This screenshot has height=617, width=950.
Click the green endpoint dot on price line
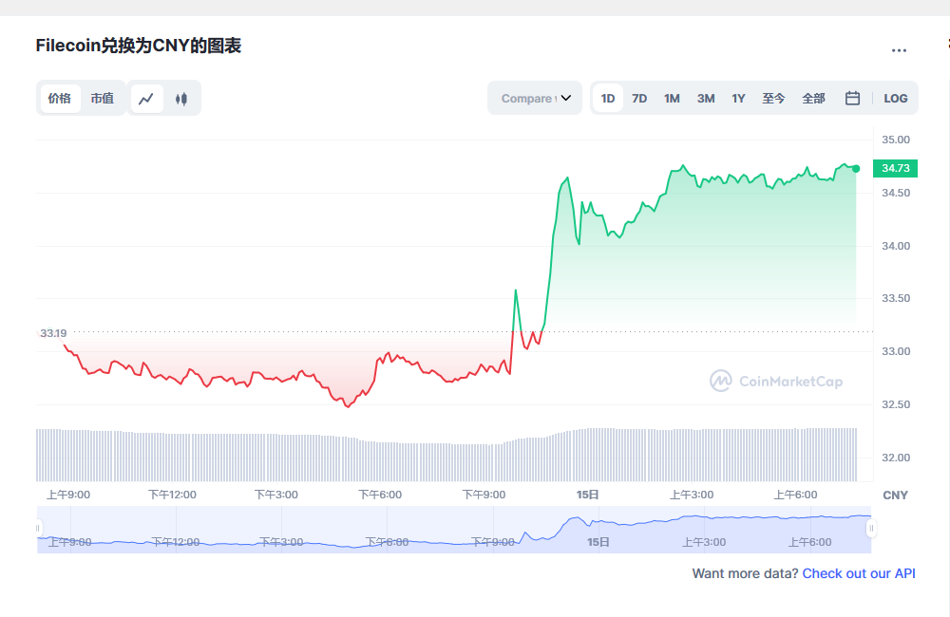point(856,169)
